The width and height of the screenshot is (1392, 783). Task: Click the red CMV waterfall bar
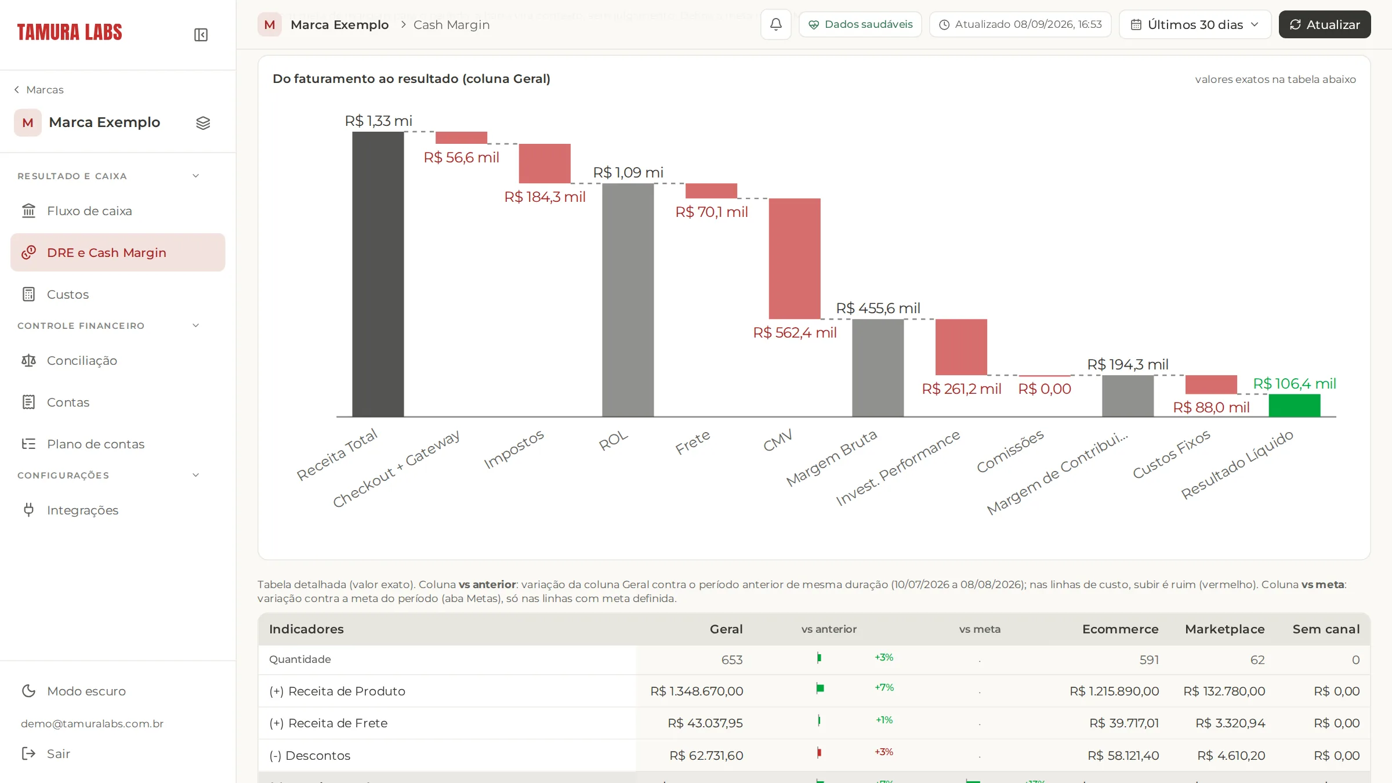pyautogui.click(x=795, y=259)
